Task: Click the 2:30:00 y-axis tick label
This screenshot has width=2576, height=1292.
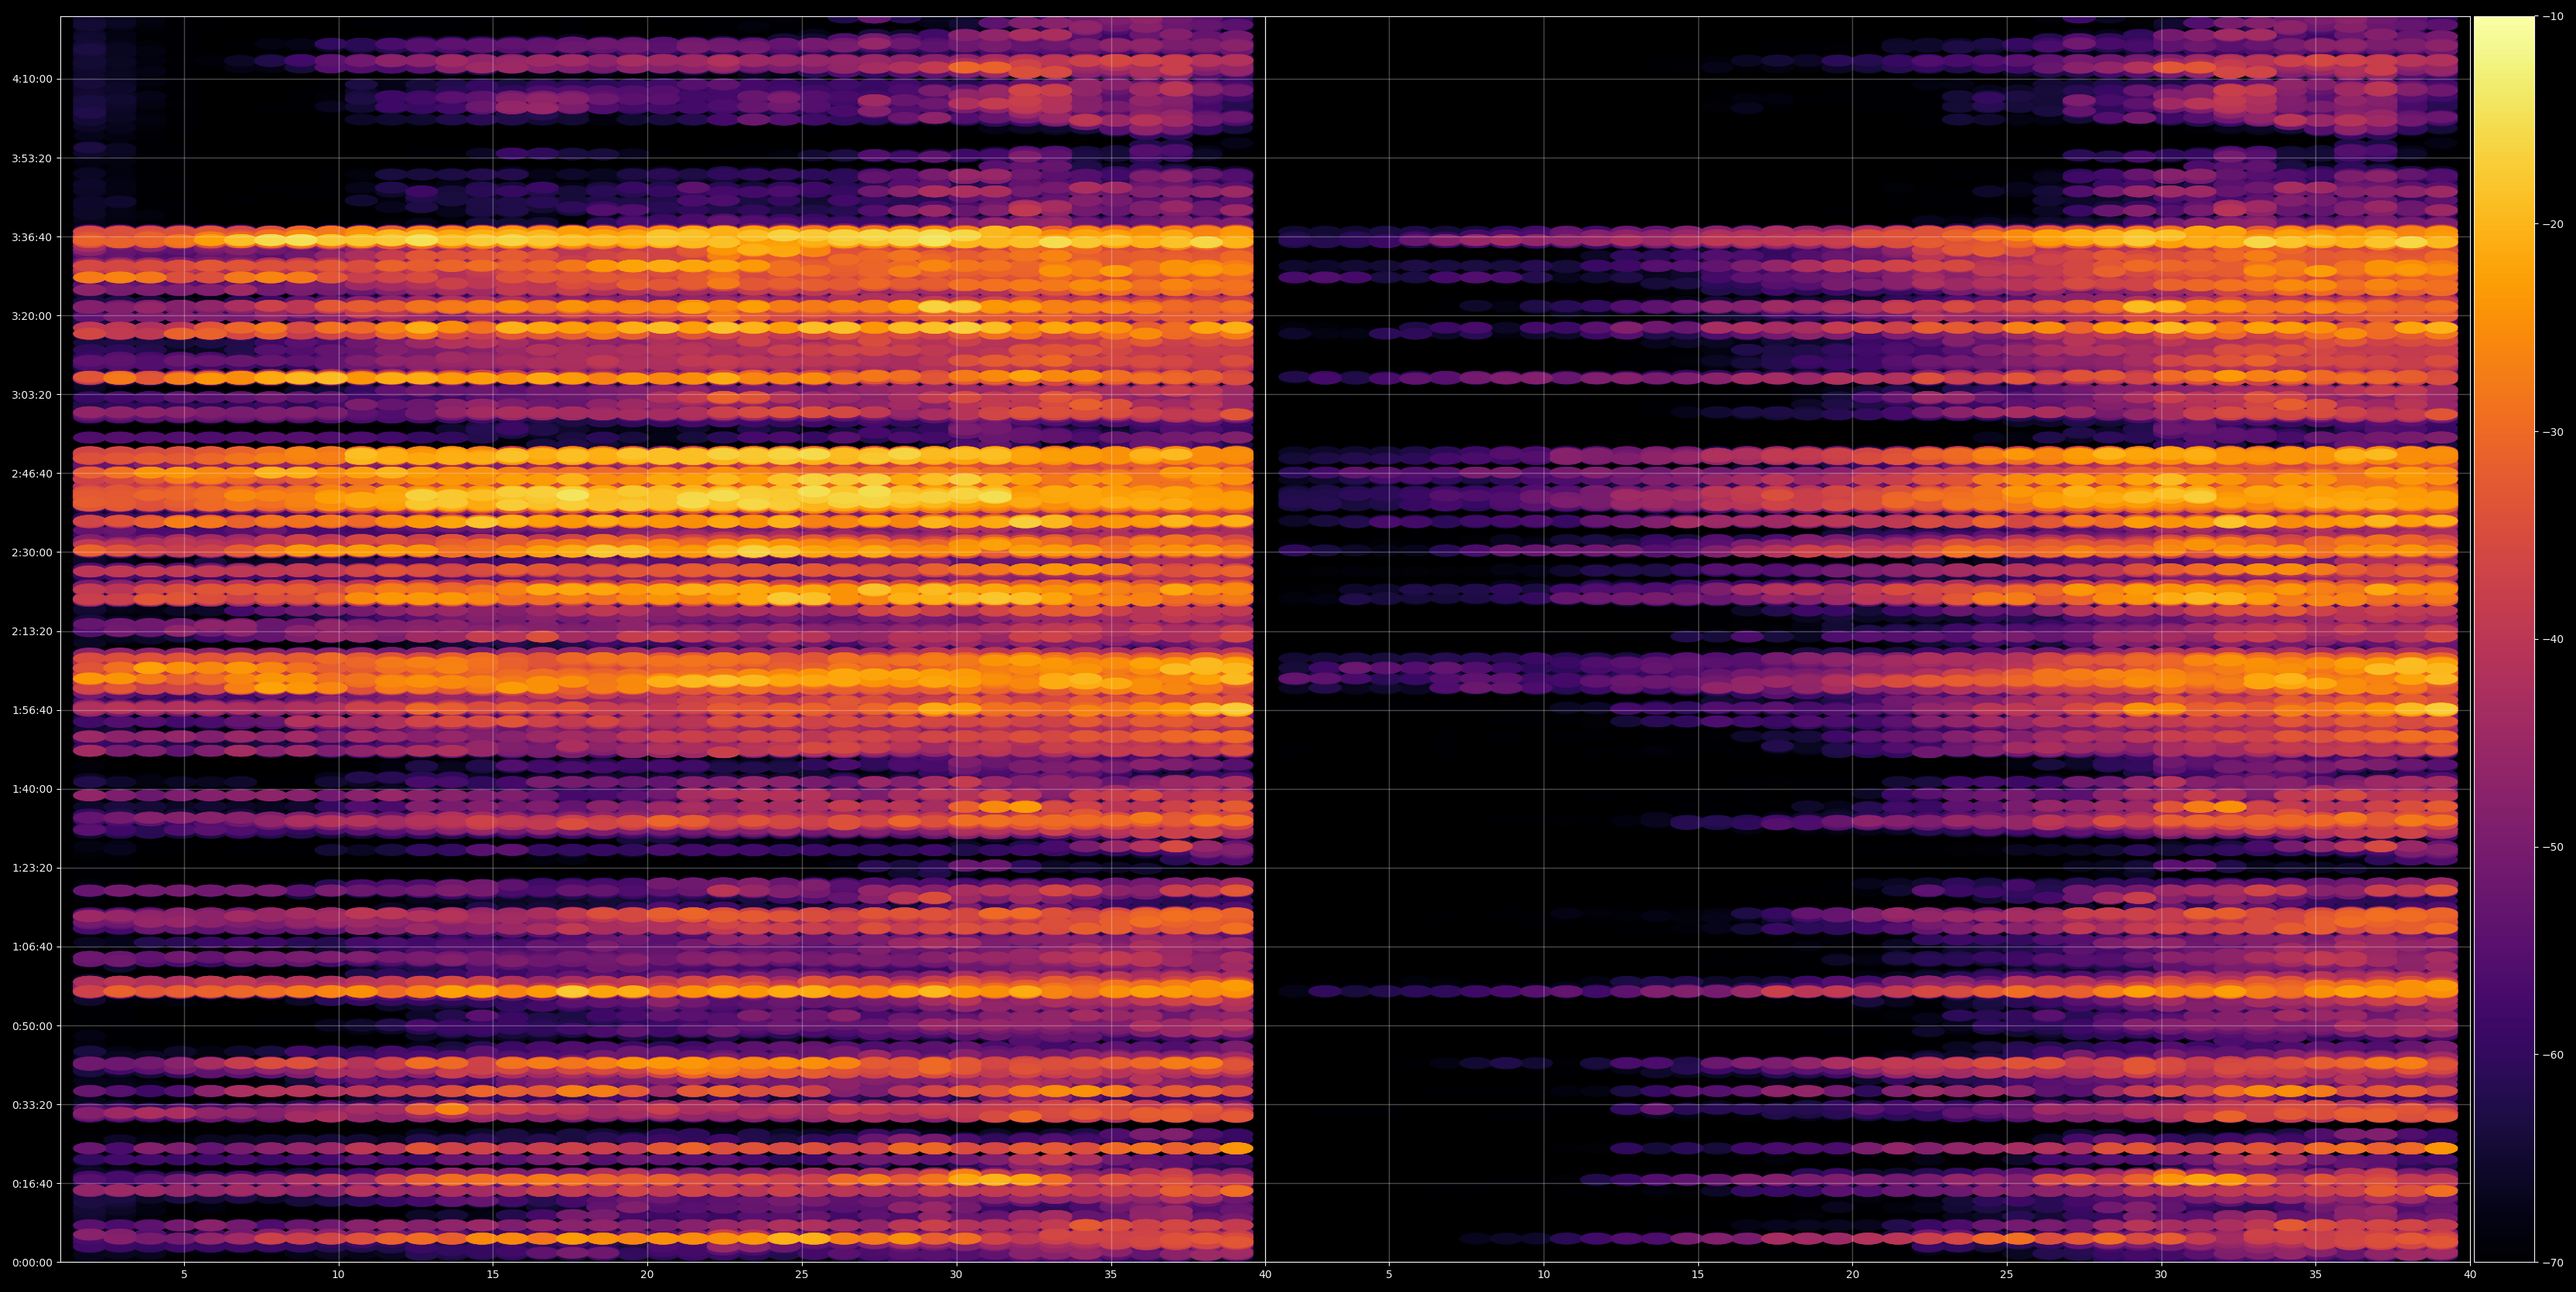Action: pos(32,552)
